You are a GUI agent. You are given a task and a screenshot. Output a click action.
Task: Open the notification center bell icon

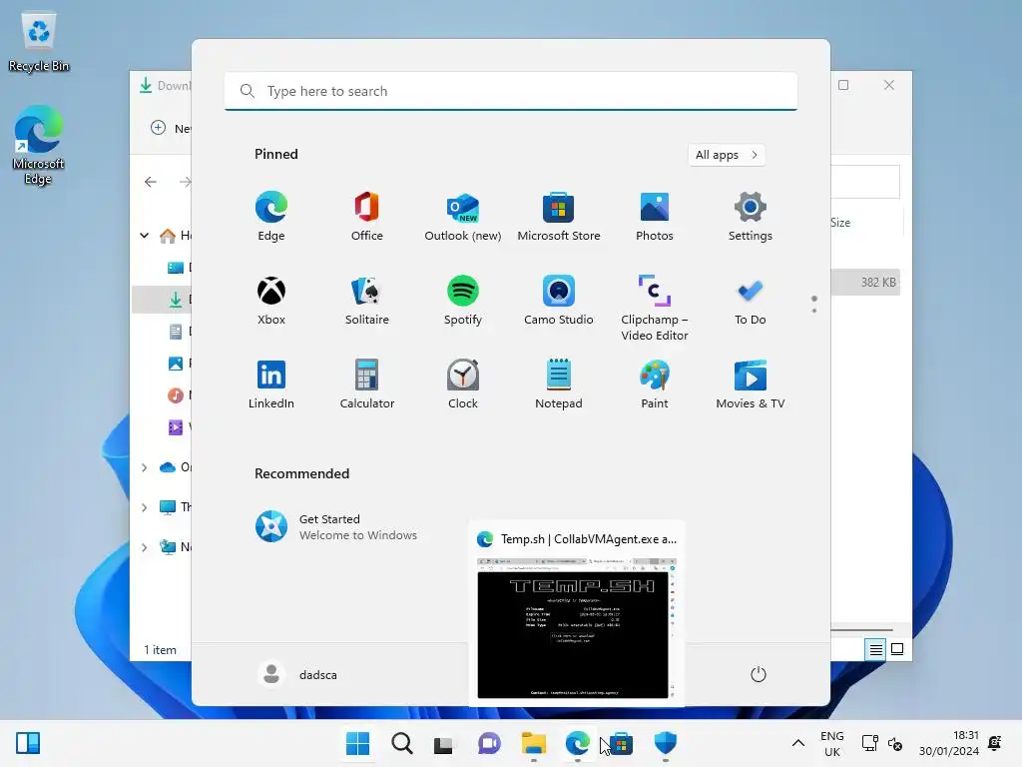coord(995,743)
